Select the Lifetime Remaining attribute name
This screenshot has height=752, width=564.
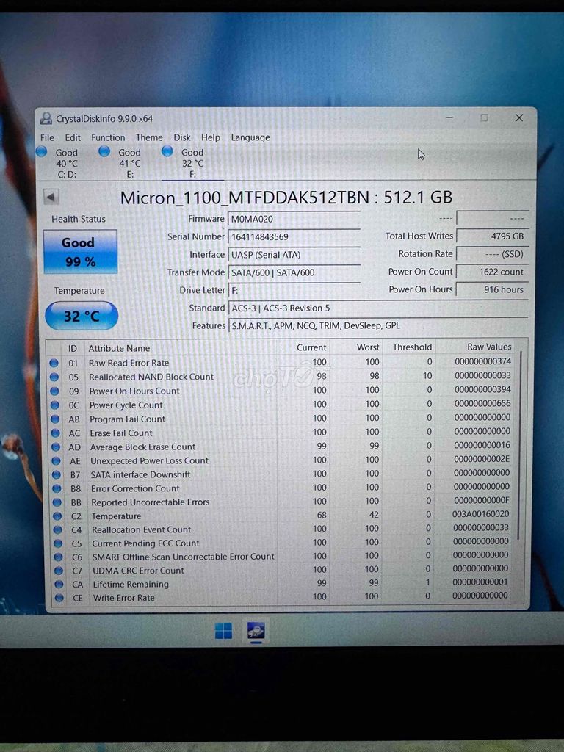[131, 585]
